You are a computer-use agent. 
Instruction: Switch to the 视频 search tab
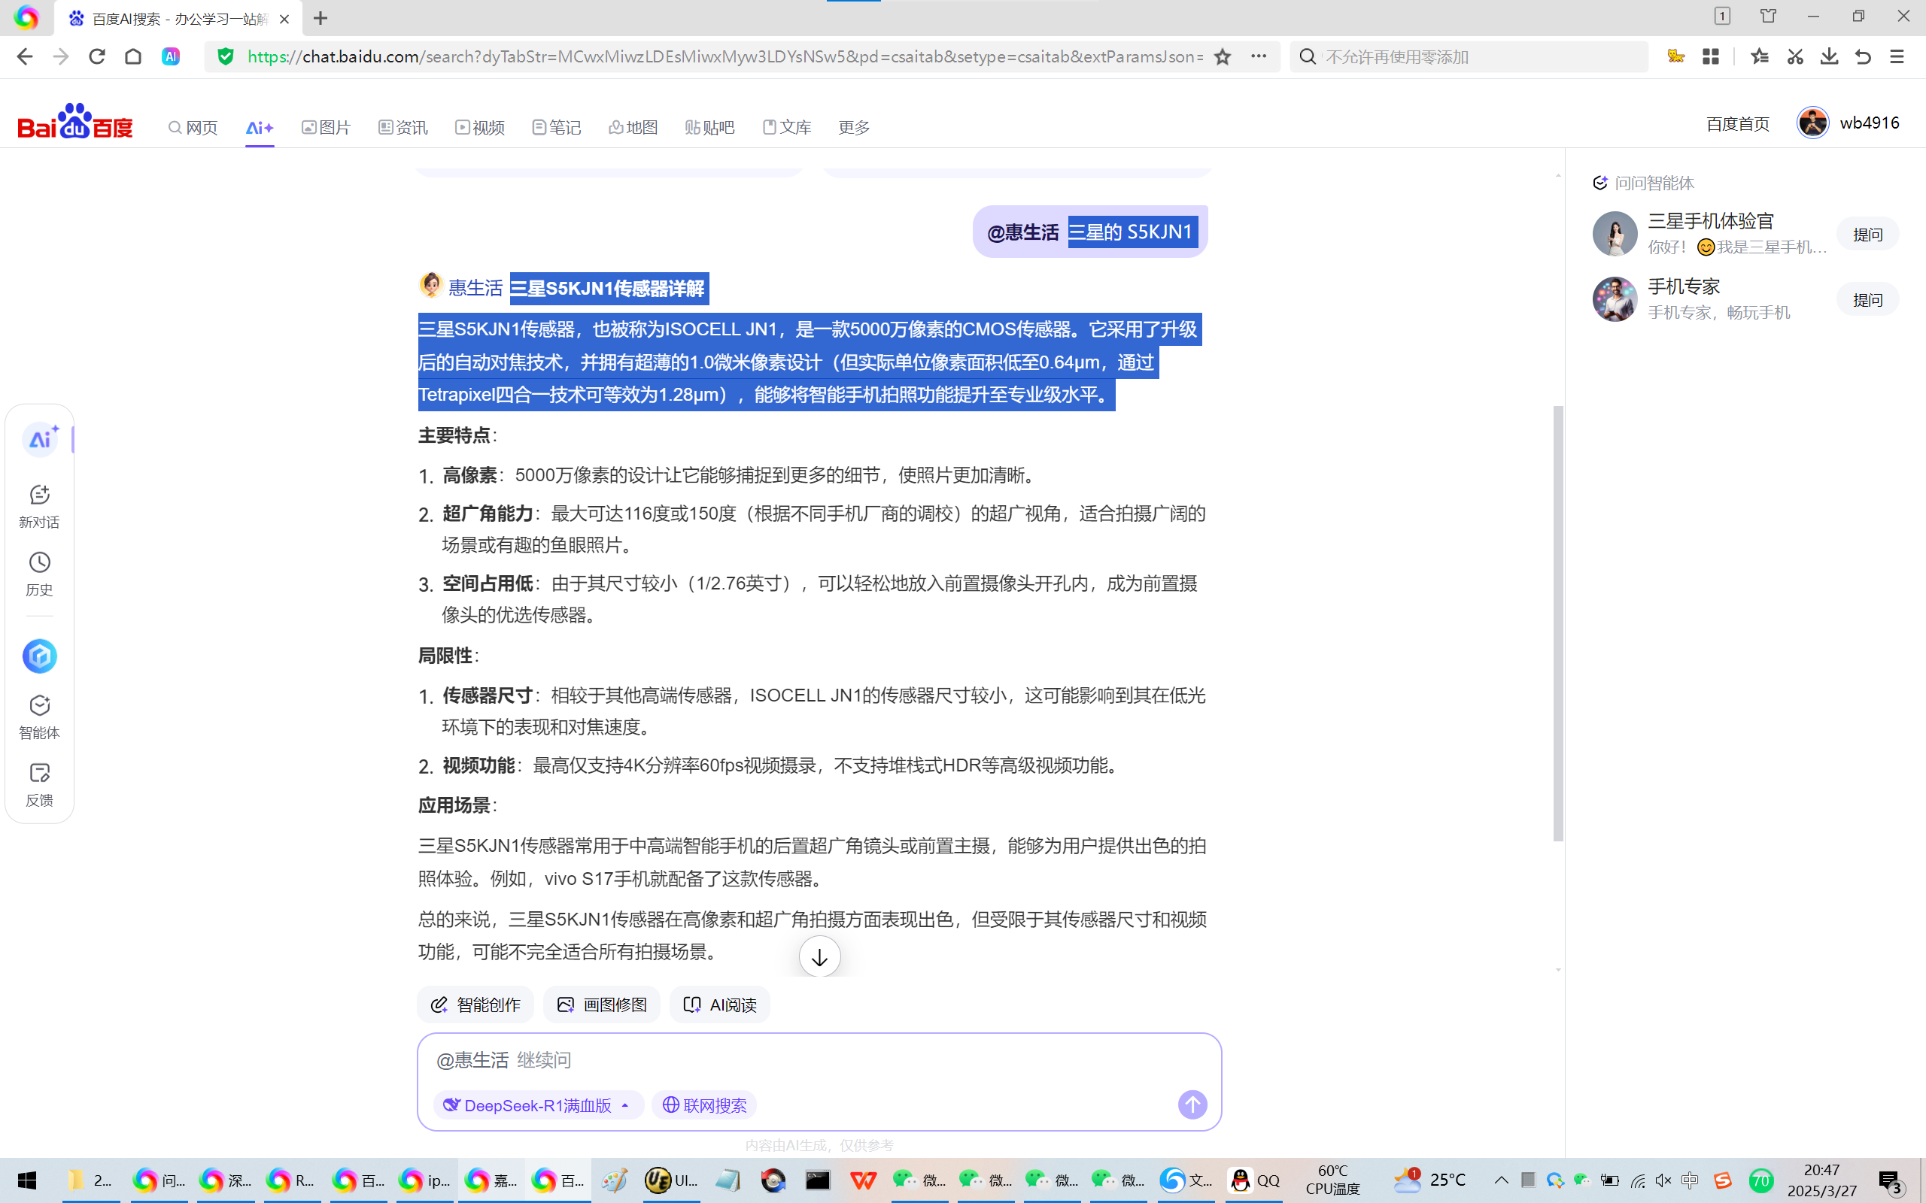point(480,127)
